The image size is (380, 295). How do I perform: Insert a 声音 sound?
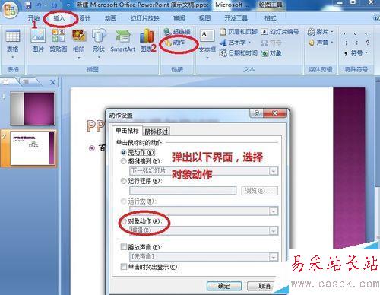click(x=321, y=42)
